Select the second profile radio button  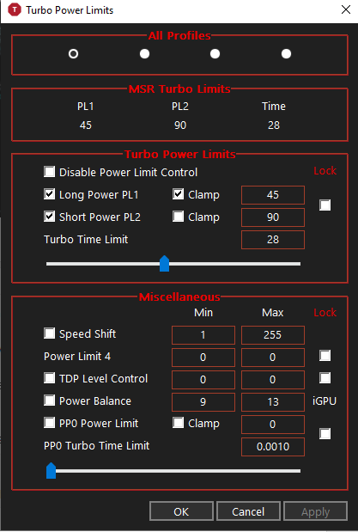144,53
